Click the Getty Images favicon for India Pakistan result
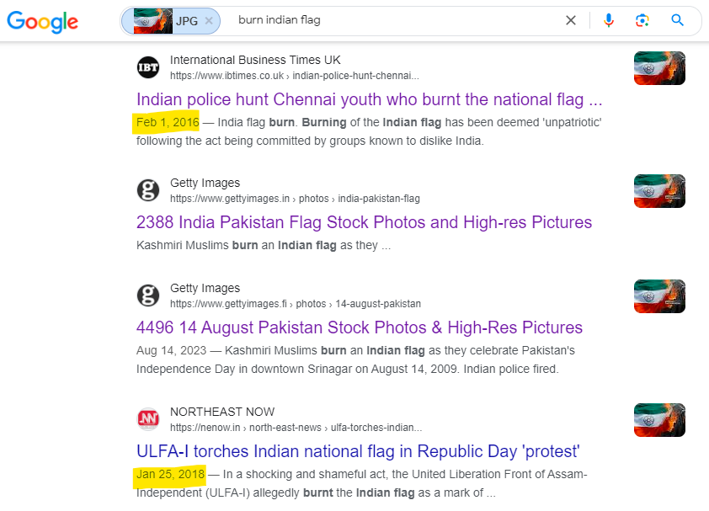 pyautogui.click(x=148, y=190)
